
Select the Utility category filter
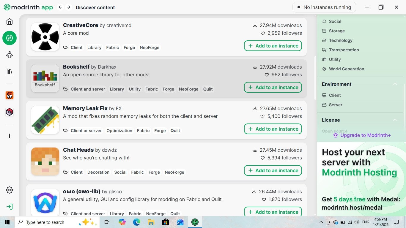click(x=335, y=59)
